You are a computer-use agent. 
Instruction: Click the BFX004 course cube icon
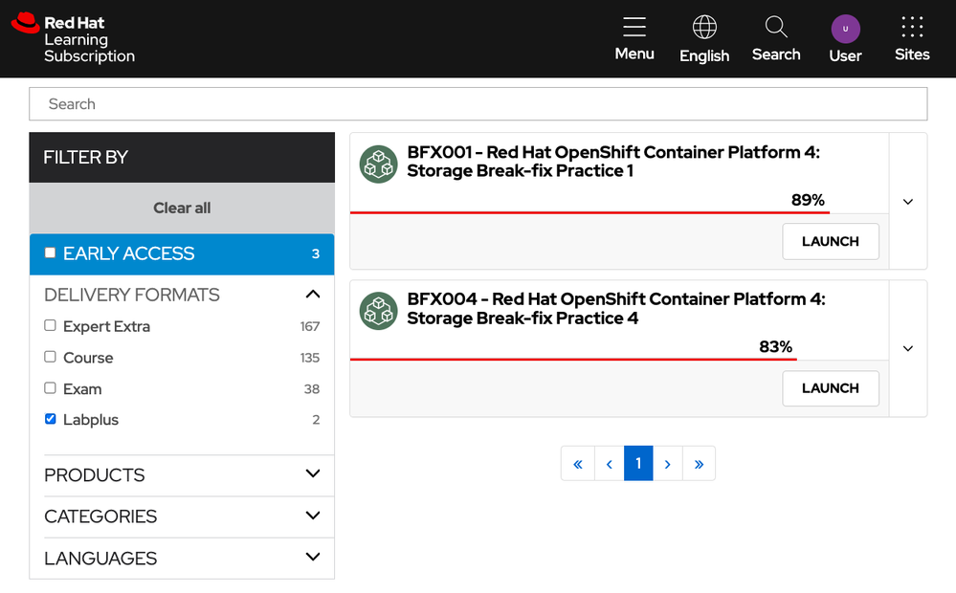click(378, 311)
